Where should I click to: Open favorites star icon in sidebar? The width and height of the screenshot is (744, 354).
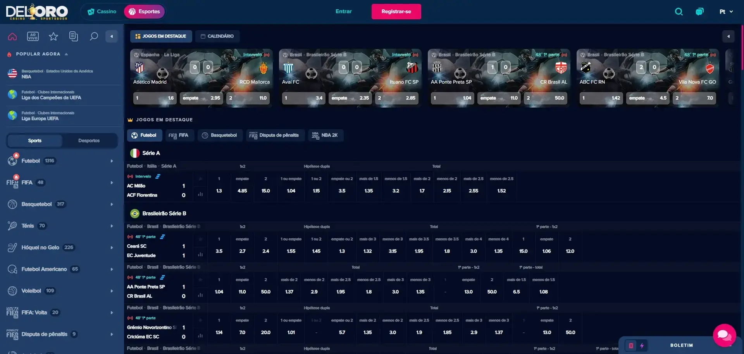pyautogui.click(x=53, y=37)
